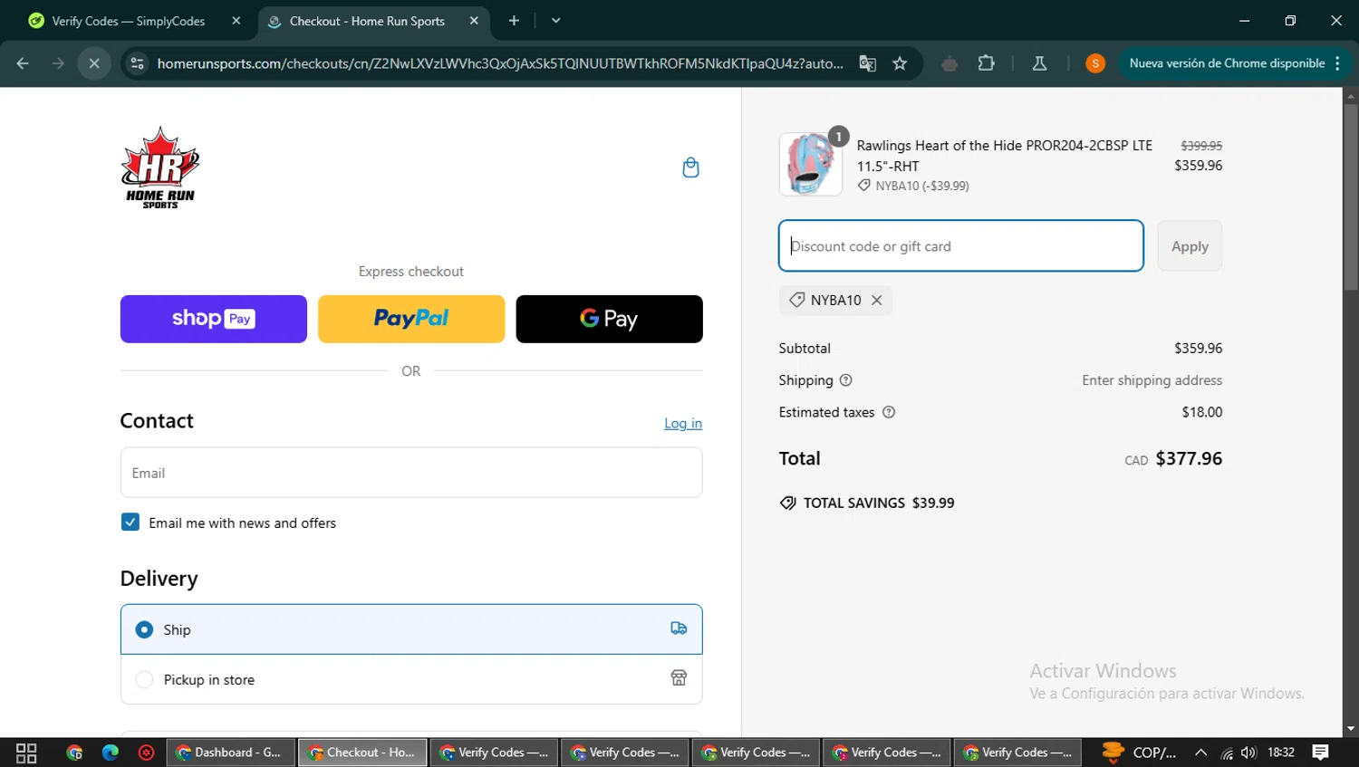Click the Shipping help question icon
This screenshot has height=767, width=1359.
845,380
